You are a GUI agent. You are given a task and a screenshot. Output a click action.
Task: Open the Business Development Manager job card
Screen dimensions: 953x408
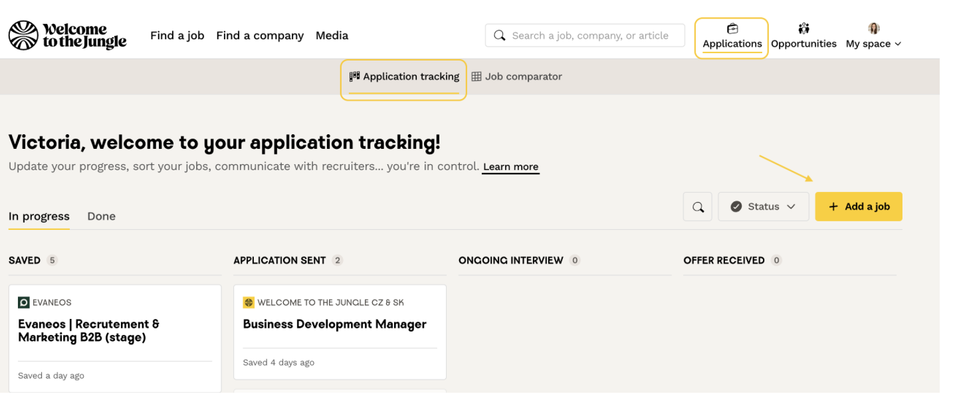pos(334,324)
